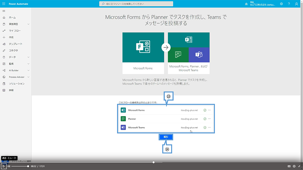Go to マイ フロー

coord(15,30)
